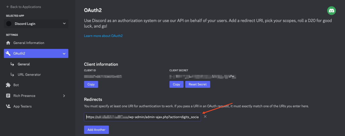Expand the Rich Presence submenu arrow
Viewport: 345px width, 136px height.
(x=64, y=96)
